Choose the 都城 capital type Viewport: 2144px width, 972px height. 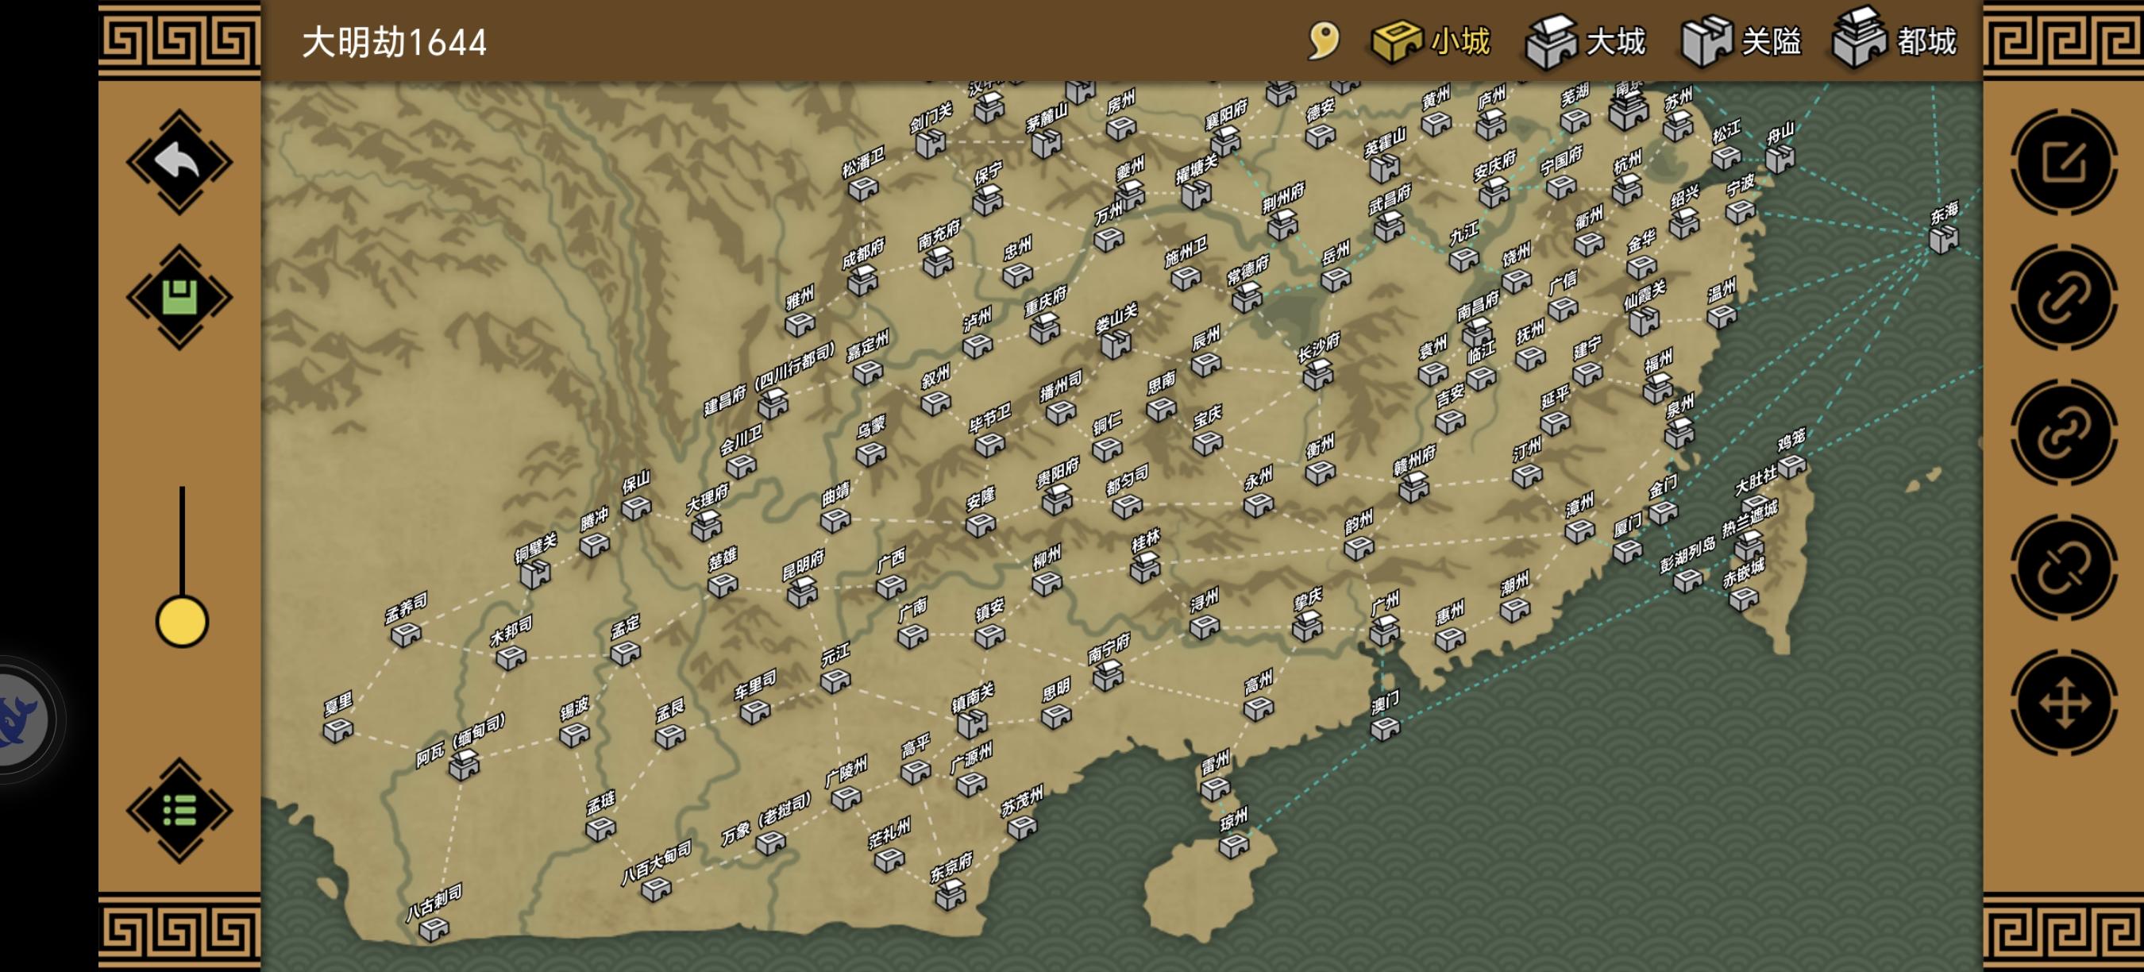pos(1895,39)
